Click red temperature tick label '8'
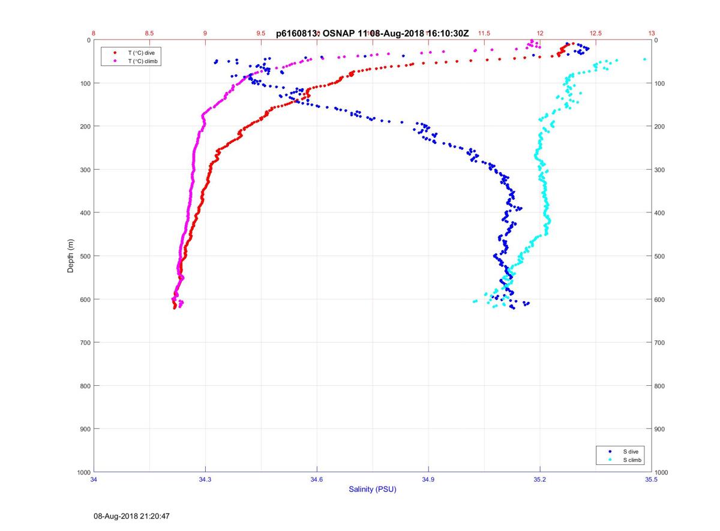This screenshot has height=531, width=720. [x=94, y=33]
